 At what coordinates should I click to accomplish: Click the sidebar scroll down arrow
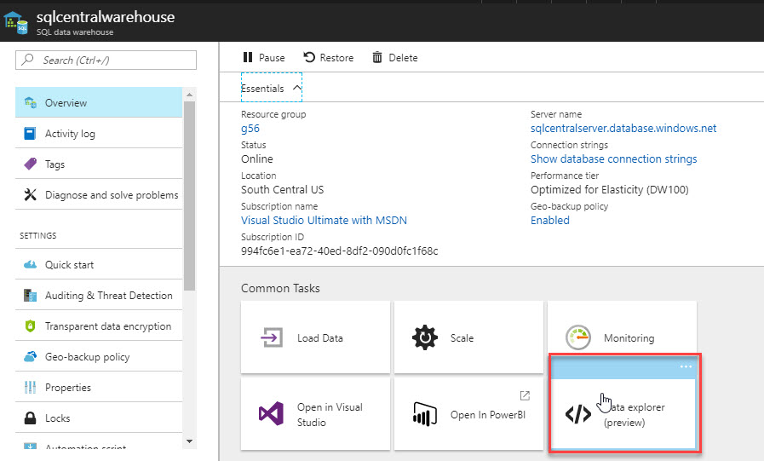pyautogui.click(x=189, y=441)
